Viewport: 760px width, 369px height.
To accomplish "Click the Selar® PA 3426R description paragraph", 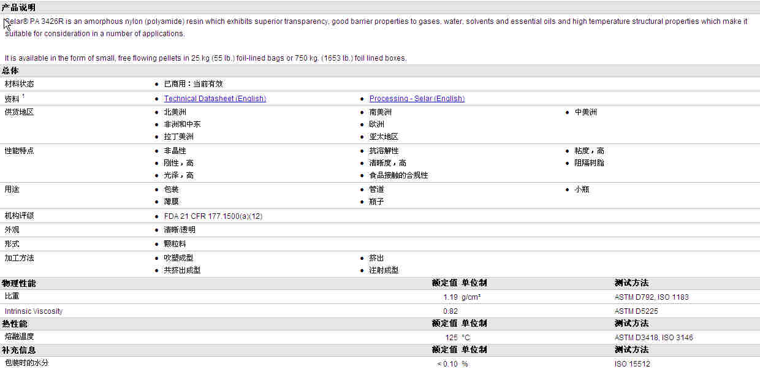I will (x=376, y=28).
